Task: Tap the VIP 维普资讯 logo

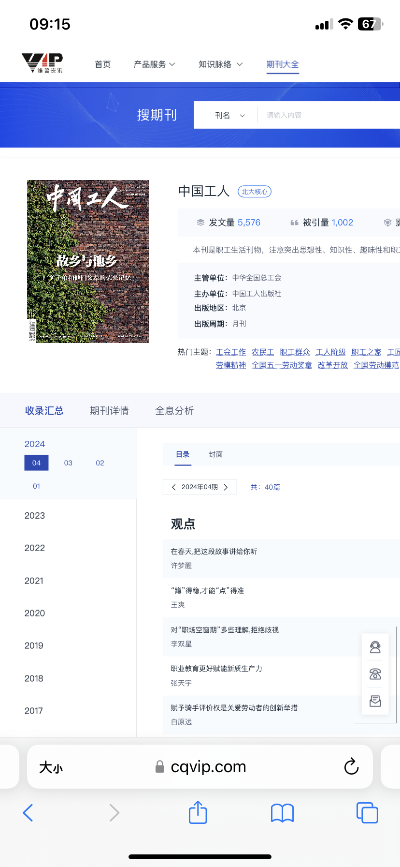Action: pyautogui.click(x=43, y=63)
